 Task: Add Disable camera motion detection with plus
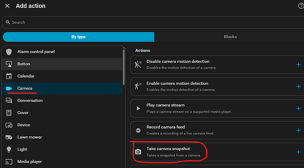tap(298, 64)
